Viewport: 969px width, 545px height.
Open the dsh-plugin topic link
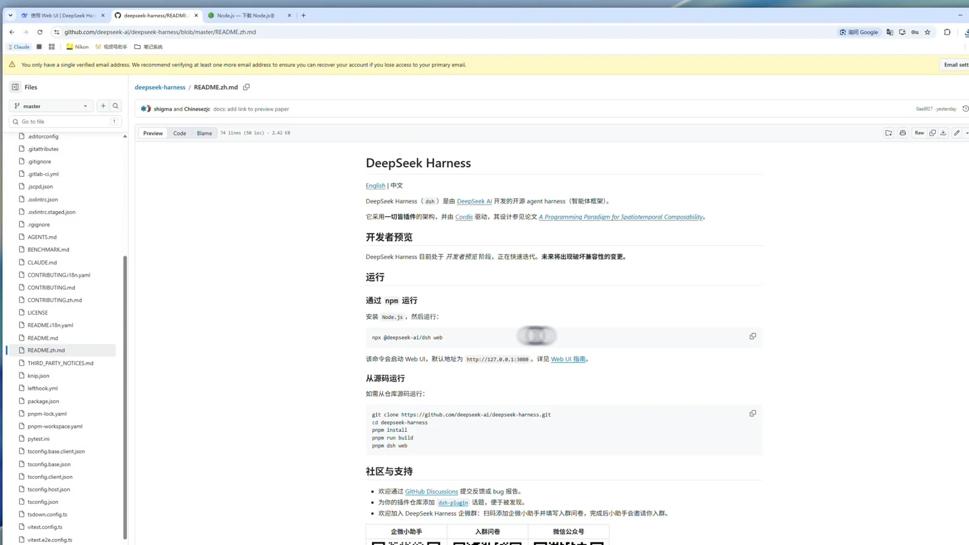(453, 503)
